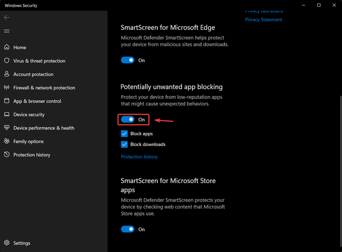Click the Home house icon
Image resolution: width=342 pixels, height=252 pixels.
click(7, 47)
